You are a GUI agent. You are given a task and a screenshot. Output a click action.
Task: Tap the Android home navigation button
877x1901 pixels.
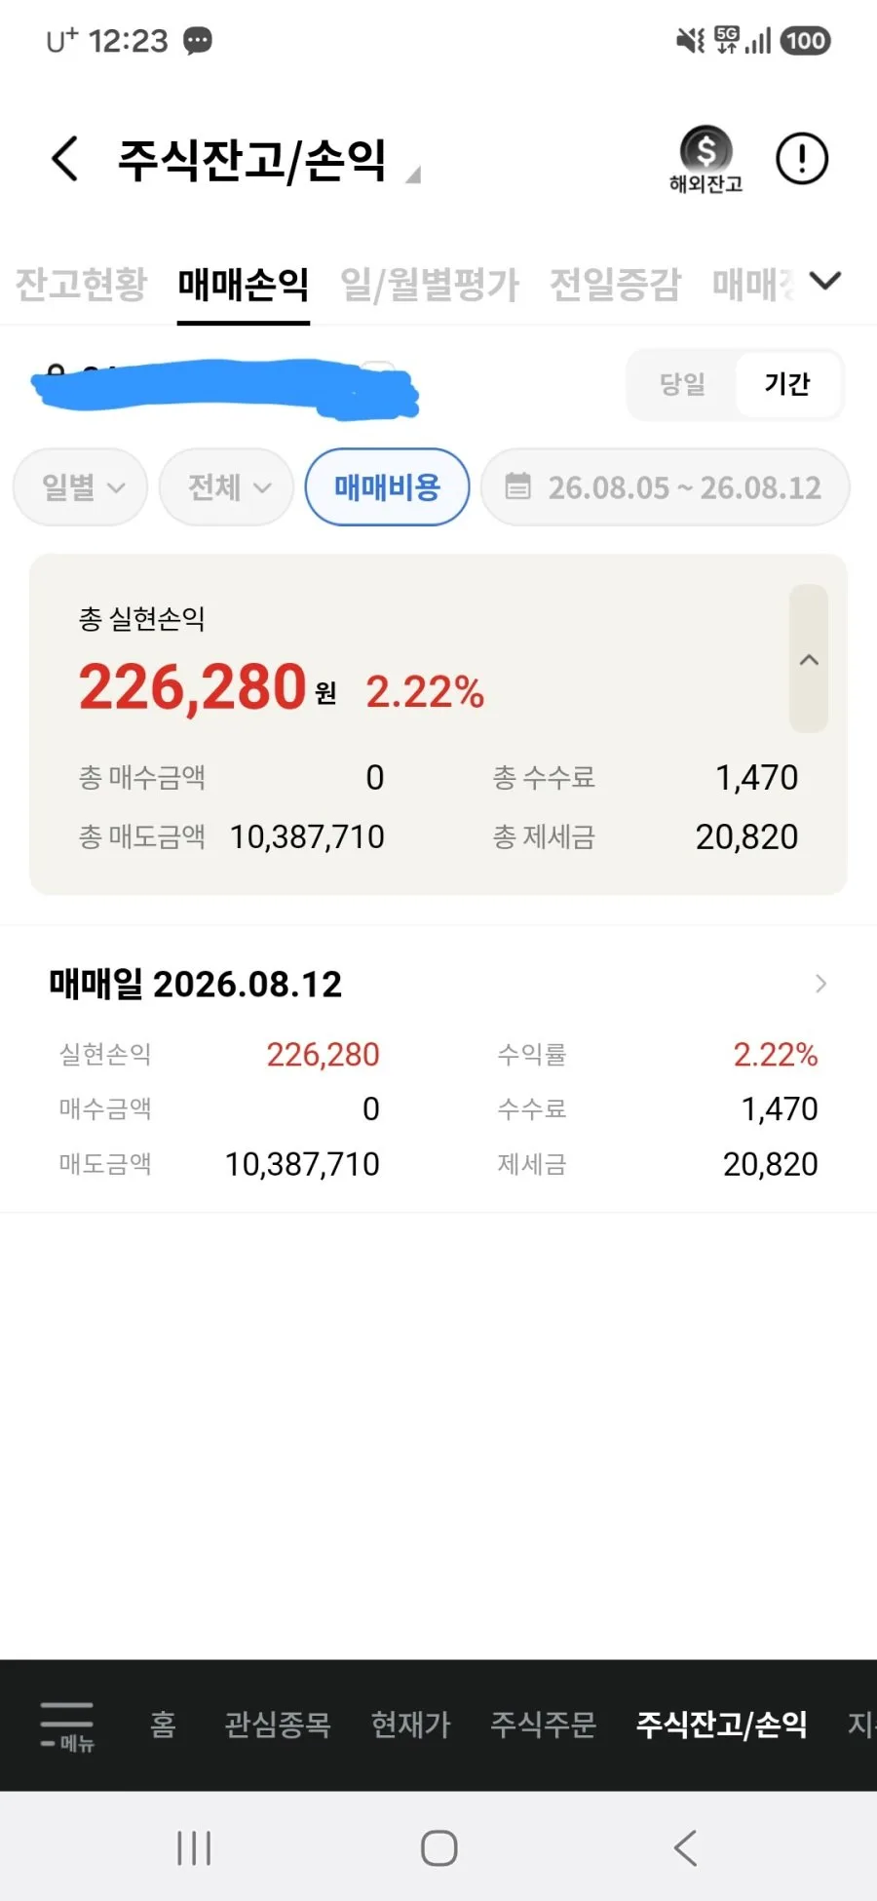coord(438,1847)
